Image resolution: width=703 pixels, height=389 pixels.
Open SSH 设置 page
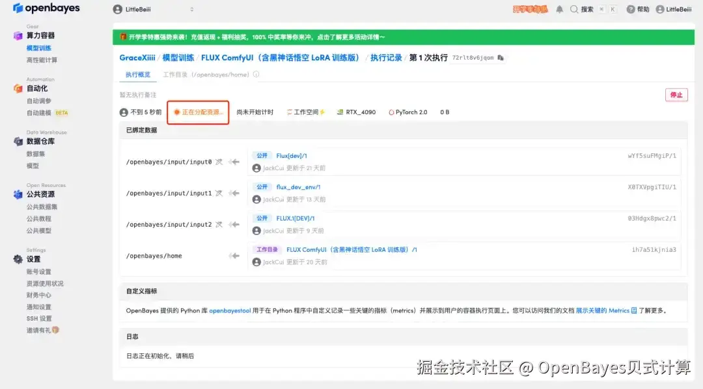click(39, 318)
